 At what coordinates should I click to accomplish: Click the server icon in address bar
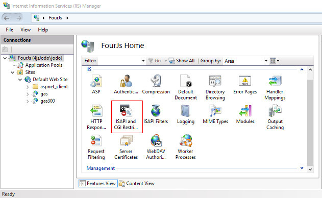tap(37, 18)
